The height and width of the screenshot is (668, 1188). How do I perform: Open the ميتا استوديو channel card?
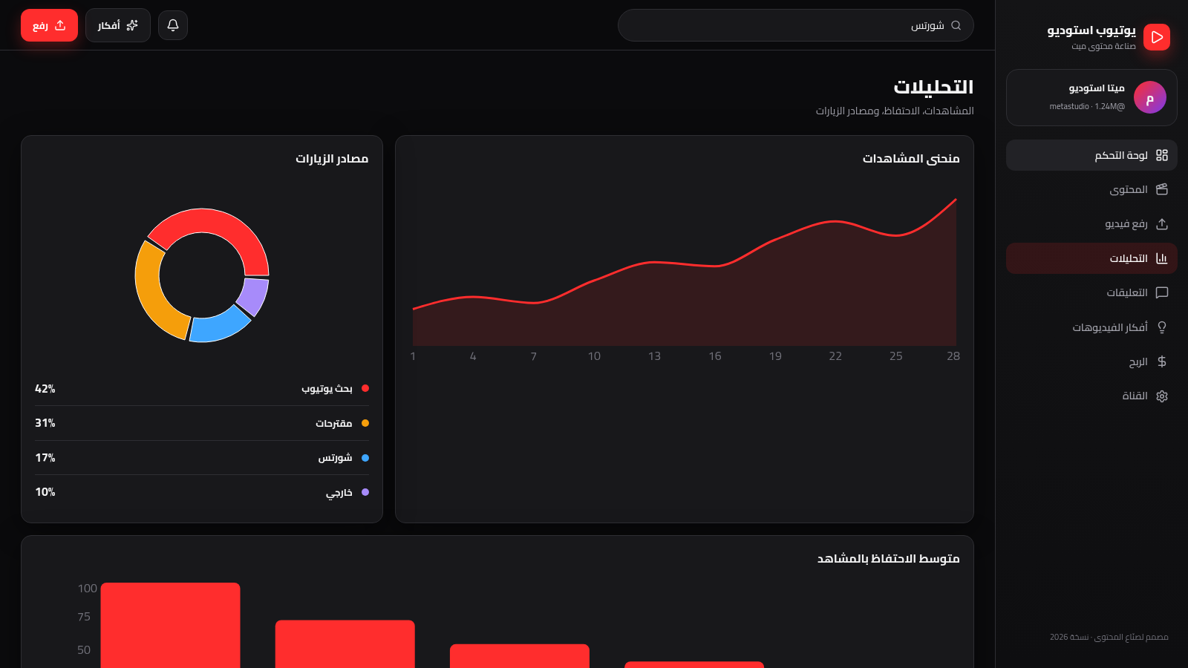[1091, 97]
